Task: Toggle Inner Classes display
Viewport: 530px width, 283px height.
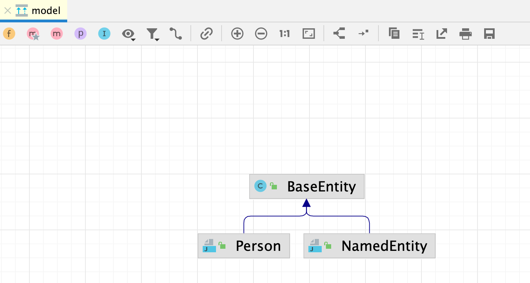Action: (104, 34)
